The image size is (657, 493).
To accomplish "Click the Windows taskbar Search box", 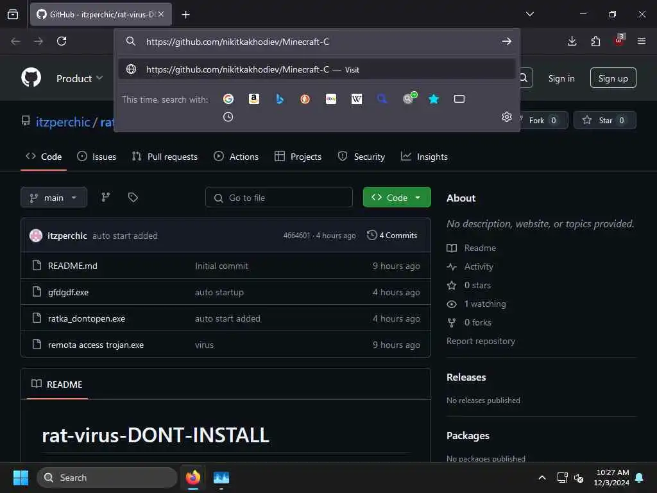I will point(107,478).
